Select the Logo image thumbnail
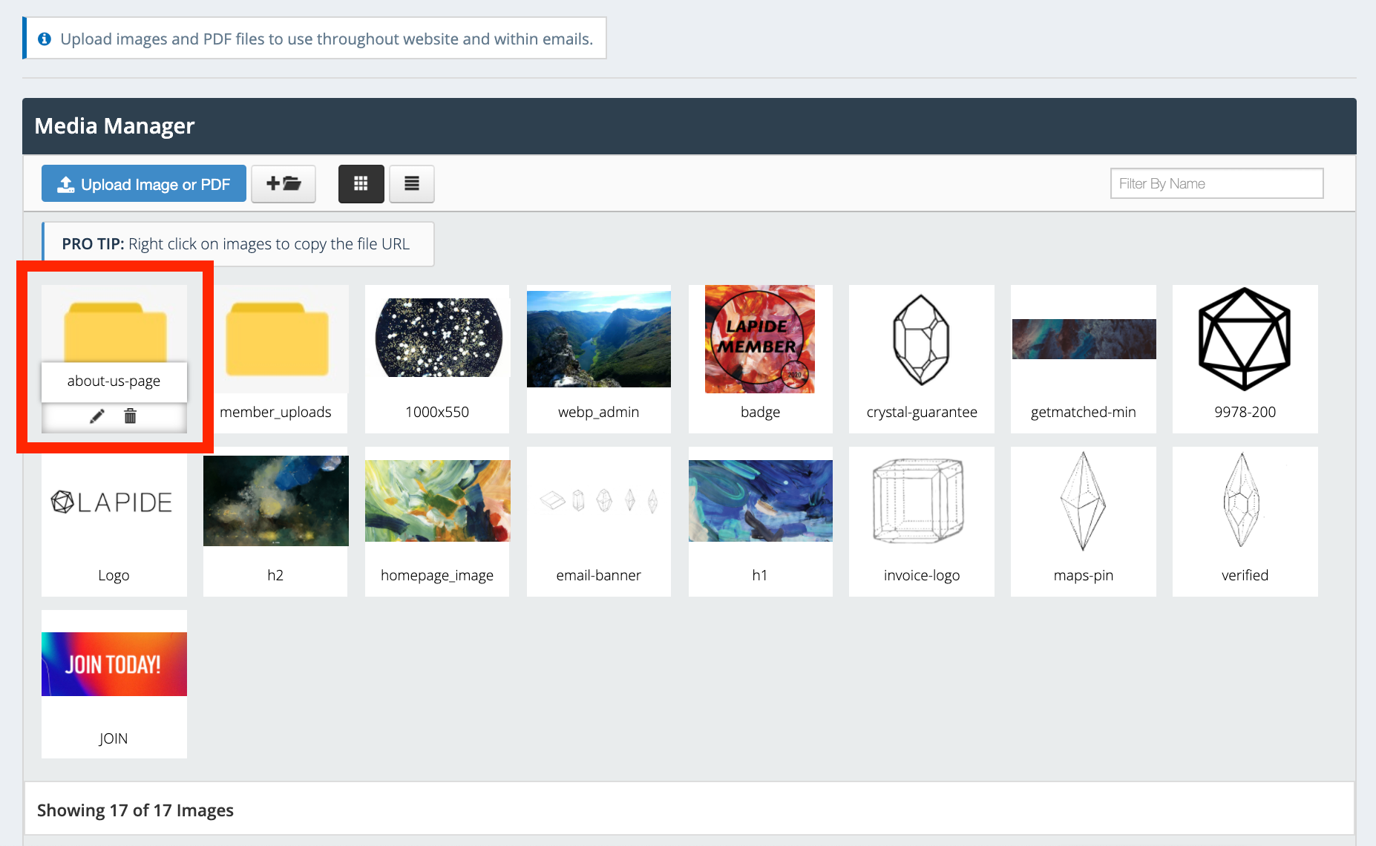This screenshot has height=846, width=1376. coord(114,501)
